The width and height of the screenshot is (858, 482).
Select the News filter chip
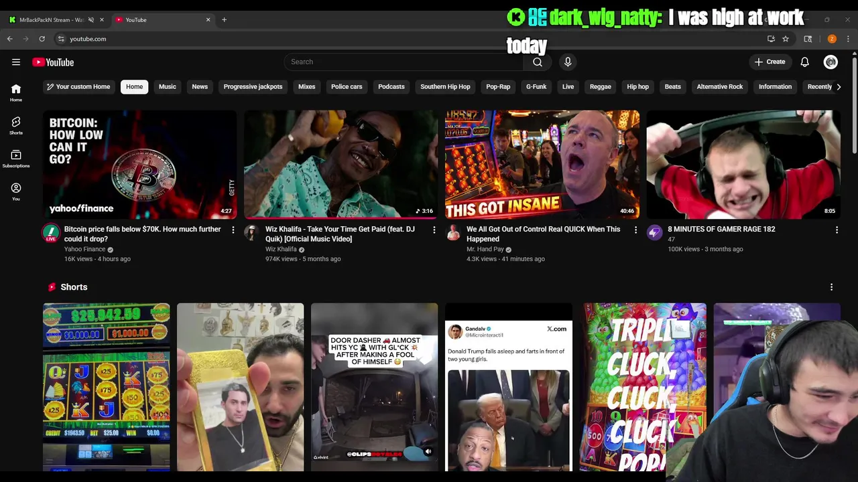[x=200, y=86]
